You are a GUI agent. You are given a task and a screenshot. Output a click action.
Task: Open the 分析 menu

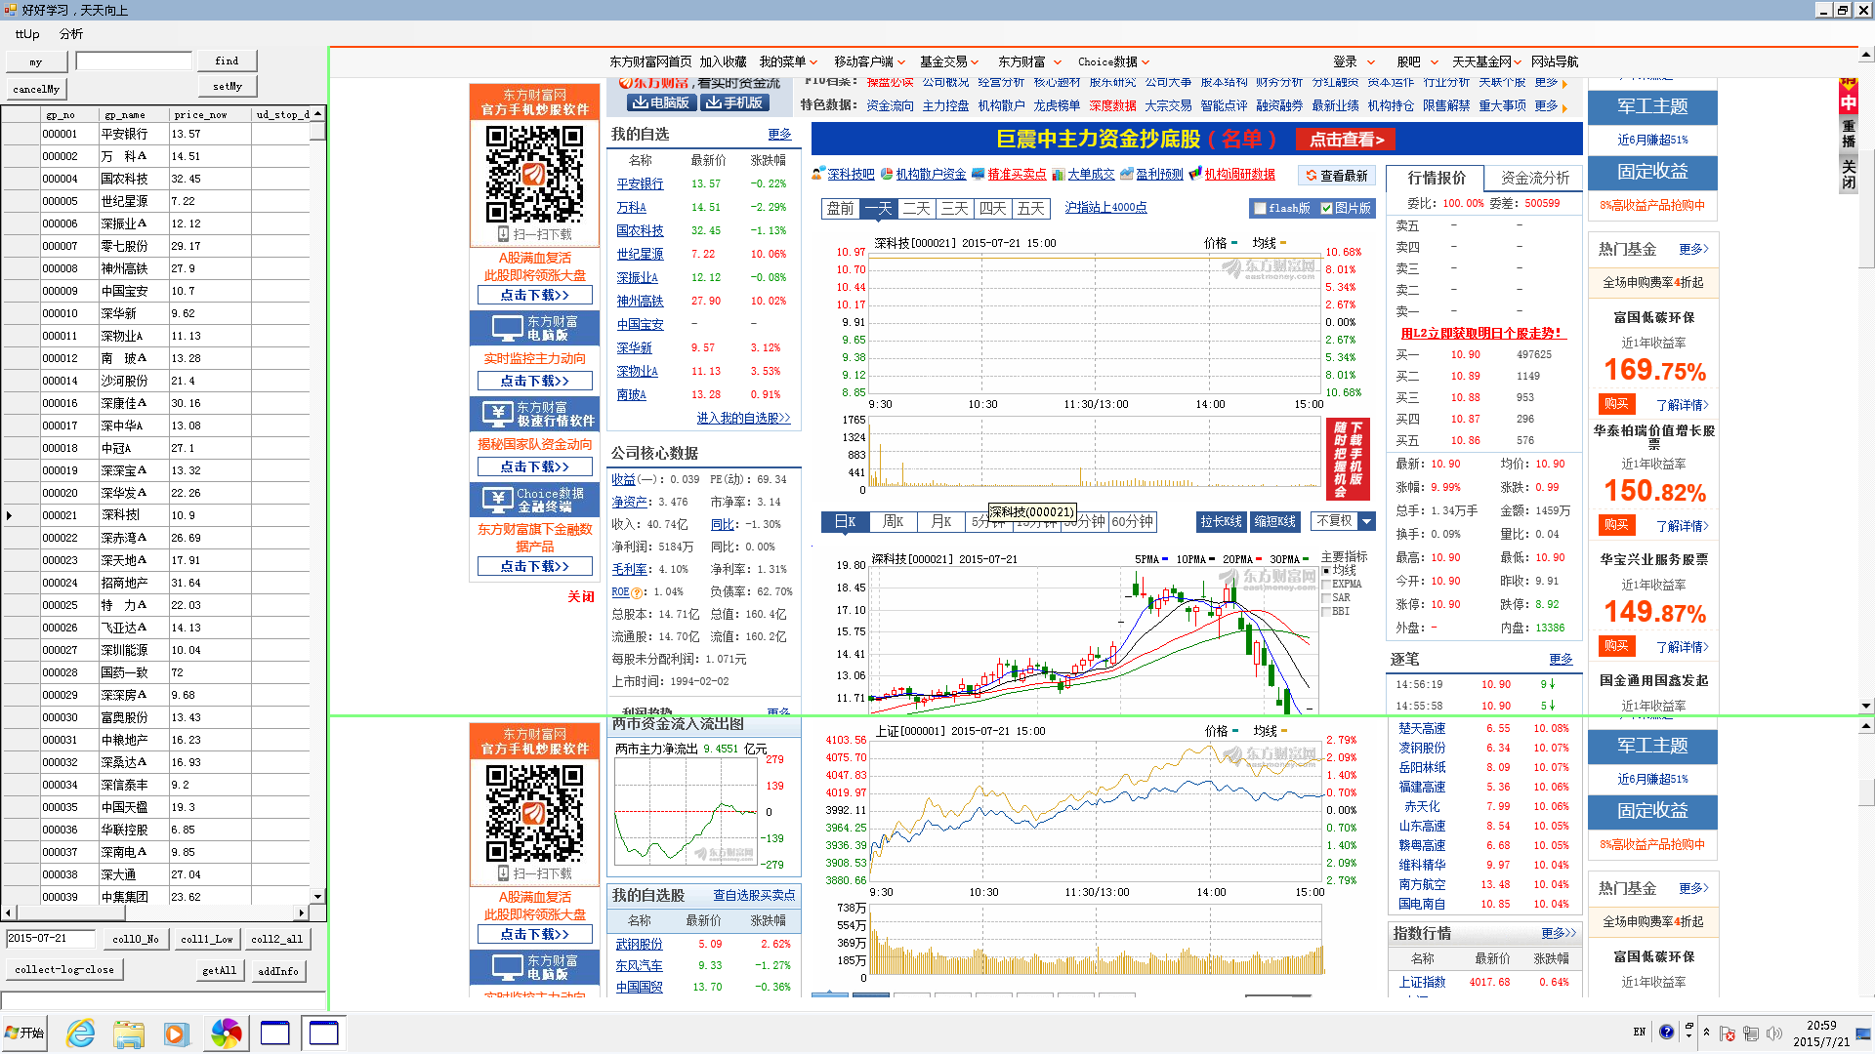pos(71,34)
